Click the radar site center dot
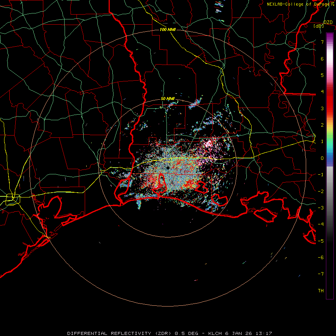 [x=168, y=168]
